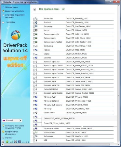Check the Чипсет driver pack box
The image size is (121, 147).
click(34, 31)
